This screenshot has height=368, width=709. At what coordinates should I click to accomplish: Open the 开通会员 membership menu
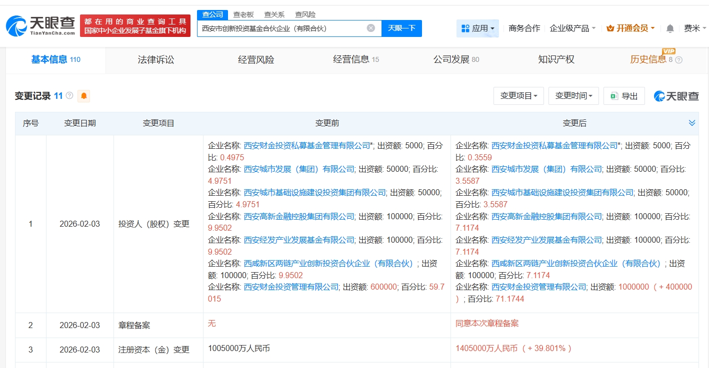click(x=630, y=28)
